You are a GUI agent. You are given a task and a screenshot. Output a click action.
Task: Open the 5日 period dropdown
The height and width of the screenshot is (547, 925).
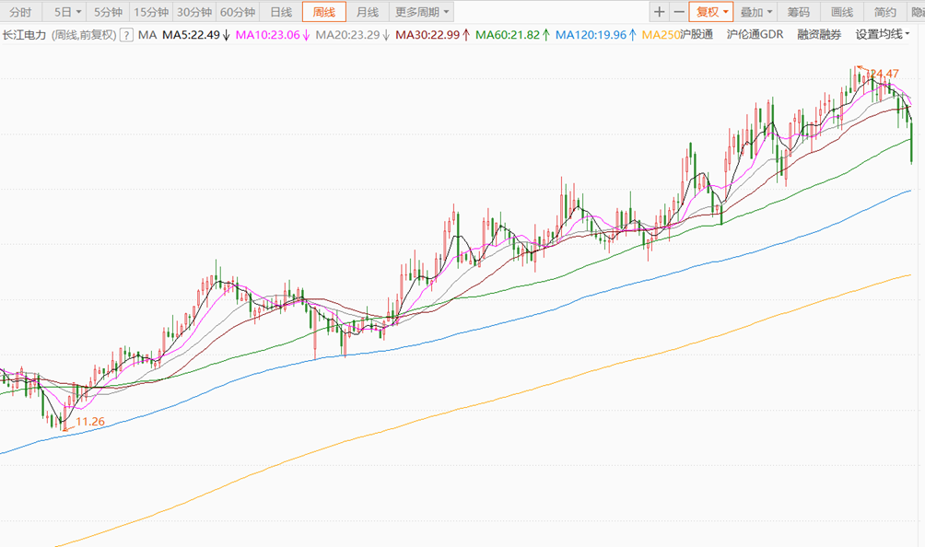[67, 12]
